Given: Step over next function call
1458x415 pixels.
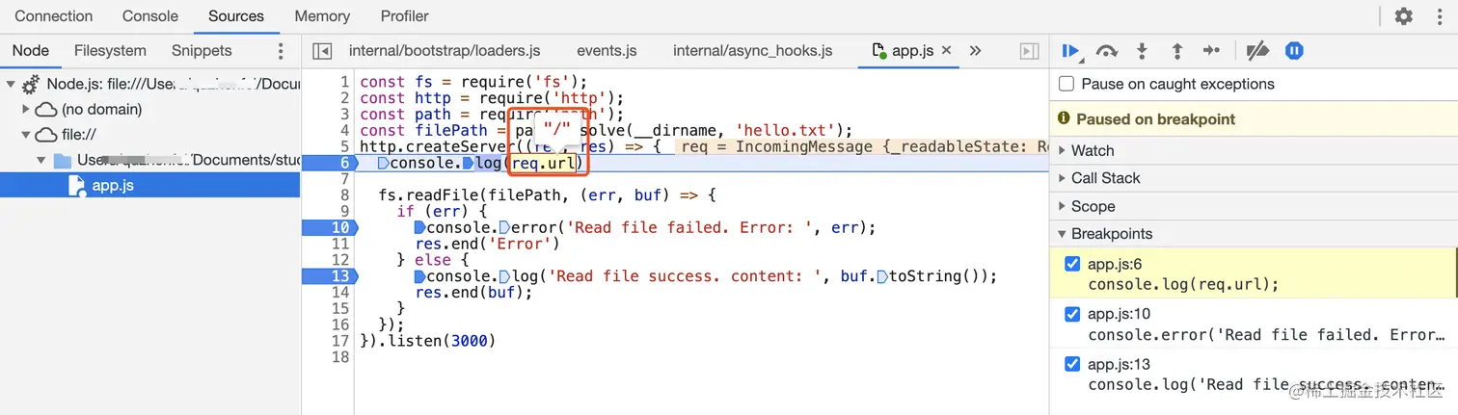Looking at the screenshot, I should [1107, 51].
